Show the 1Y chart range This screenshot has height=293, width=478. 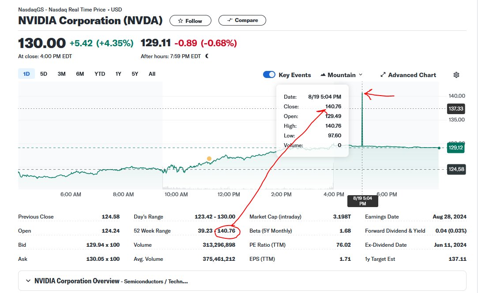(x=118, y=74)
